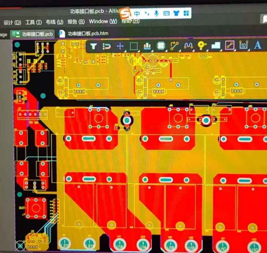Select the Place Dimension tool
This screenshot has height=253, width=267.
click(243, 45)
